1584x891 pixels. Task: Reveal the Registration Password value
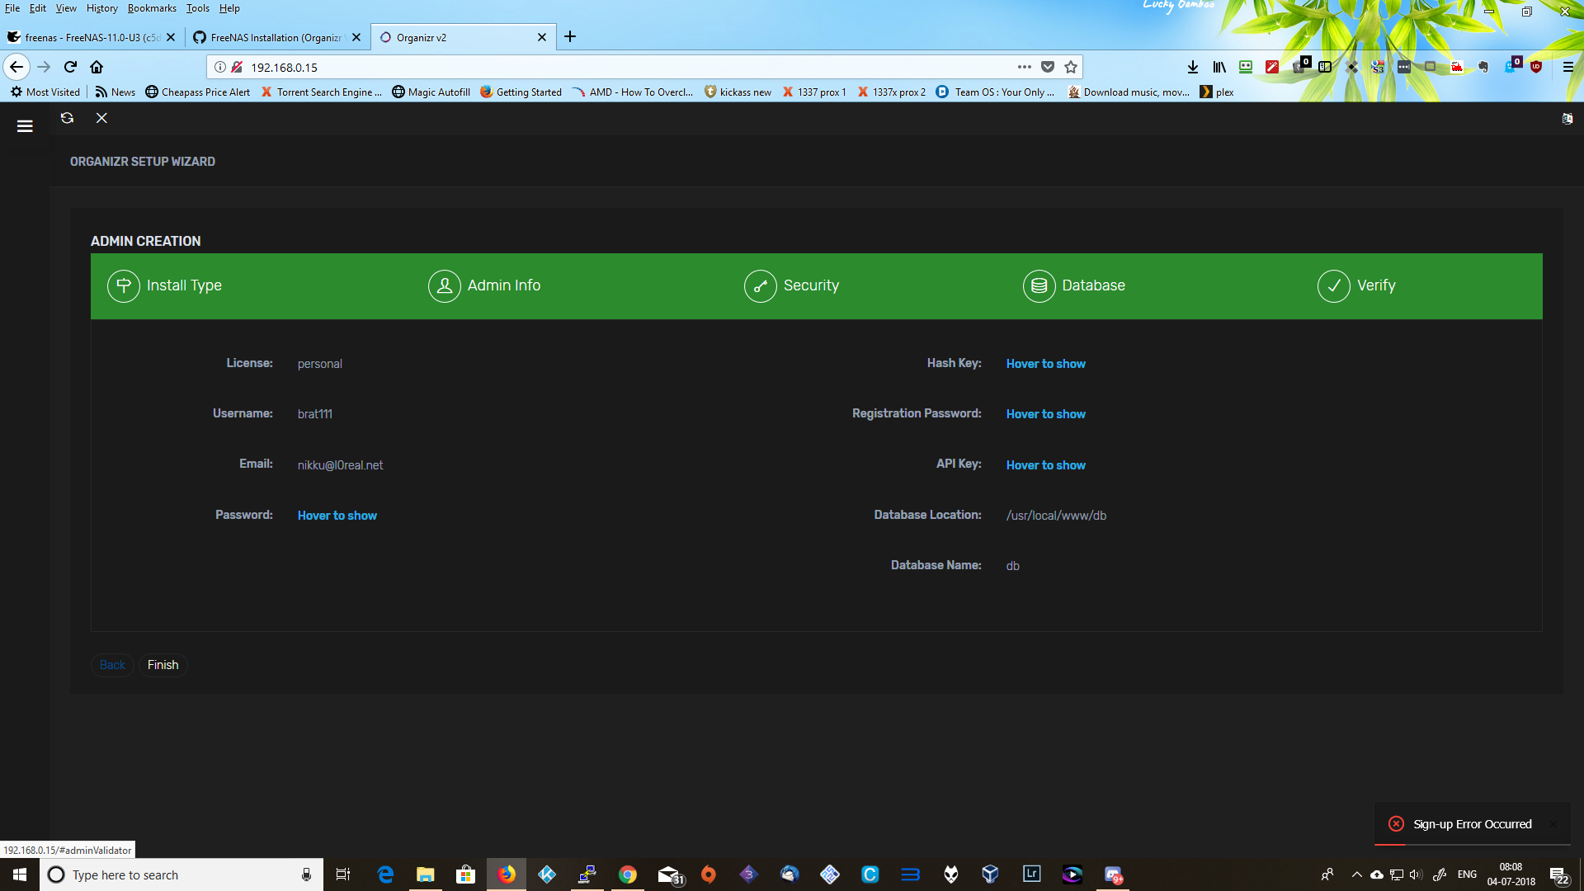coord(1045,414)
